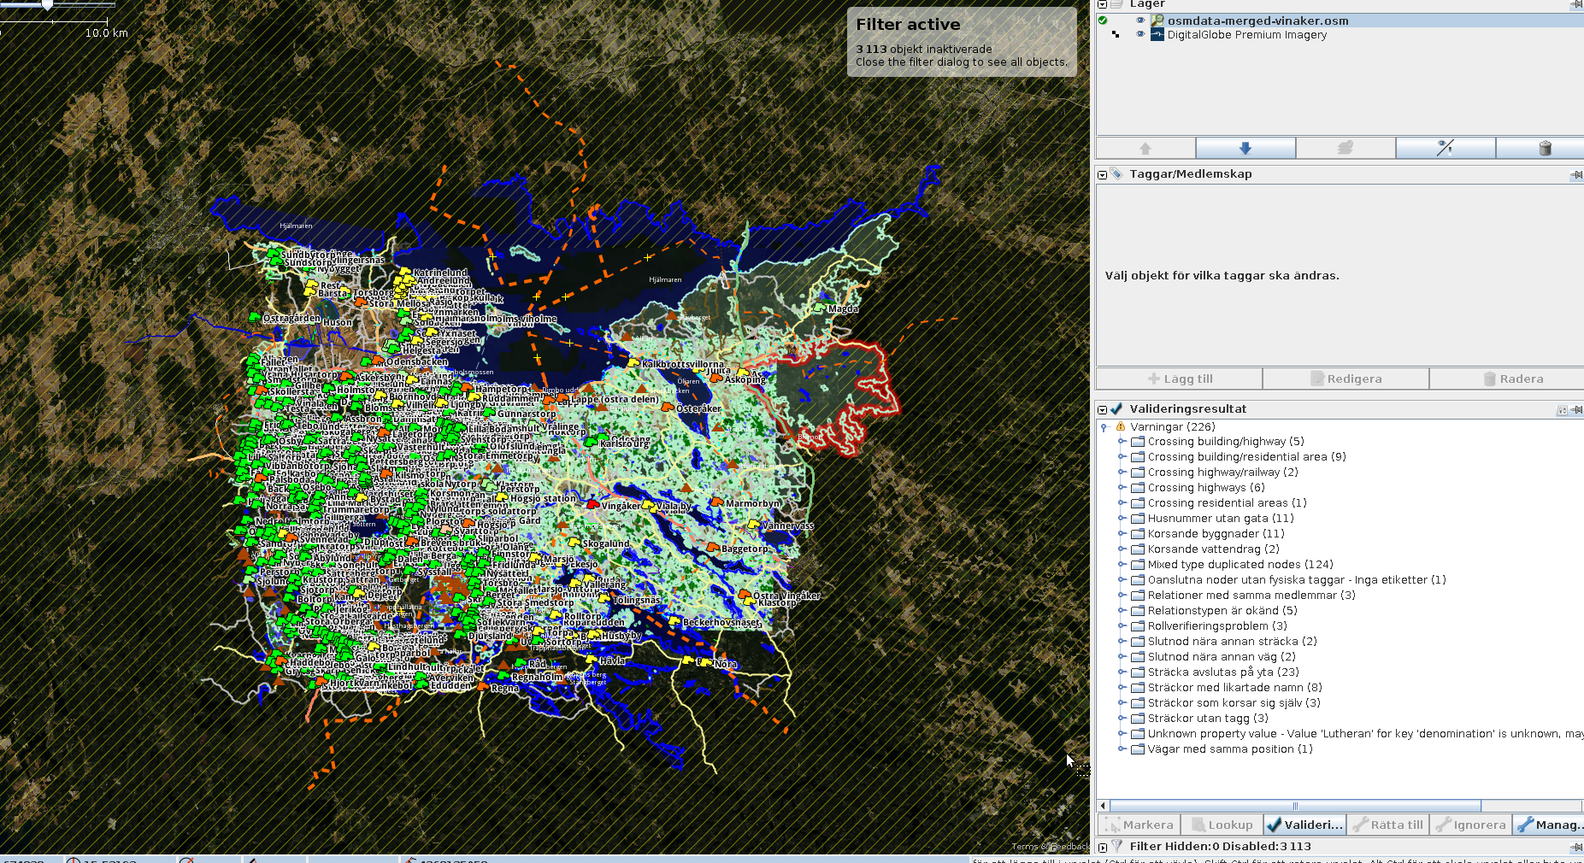Select the DigitalGlobe Premium Imagery layer
Screen dimensions: 1584x863
tap(1246, 35)
